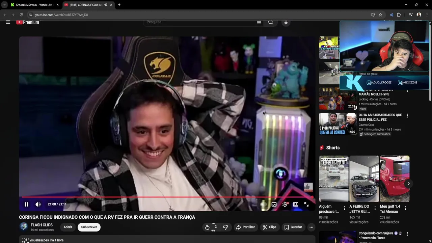Click the channel like watermark in the video corner

tap(308, 187)
